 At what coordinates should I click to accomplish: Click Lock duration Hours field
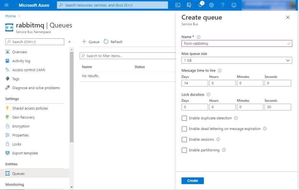click(x=222, y=107)
